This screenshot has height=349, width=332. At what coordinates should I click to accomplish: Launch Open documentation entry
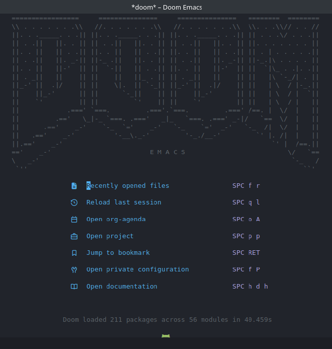pyautogui.click(x=122, y=287)
